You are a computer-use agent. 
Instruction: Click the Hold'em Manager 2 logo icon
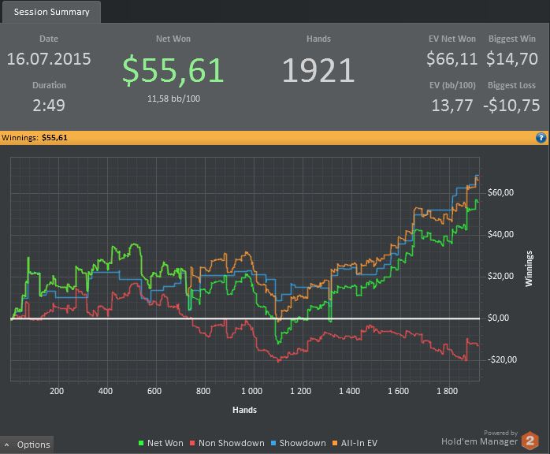530,441
